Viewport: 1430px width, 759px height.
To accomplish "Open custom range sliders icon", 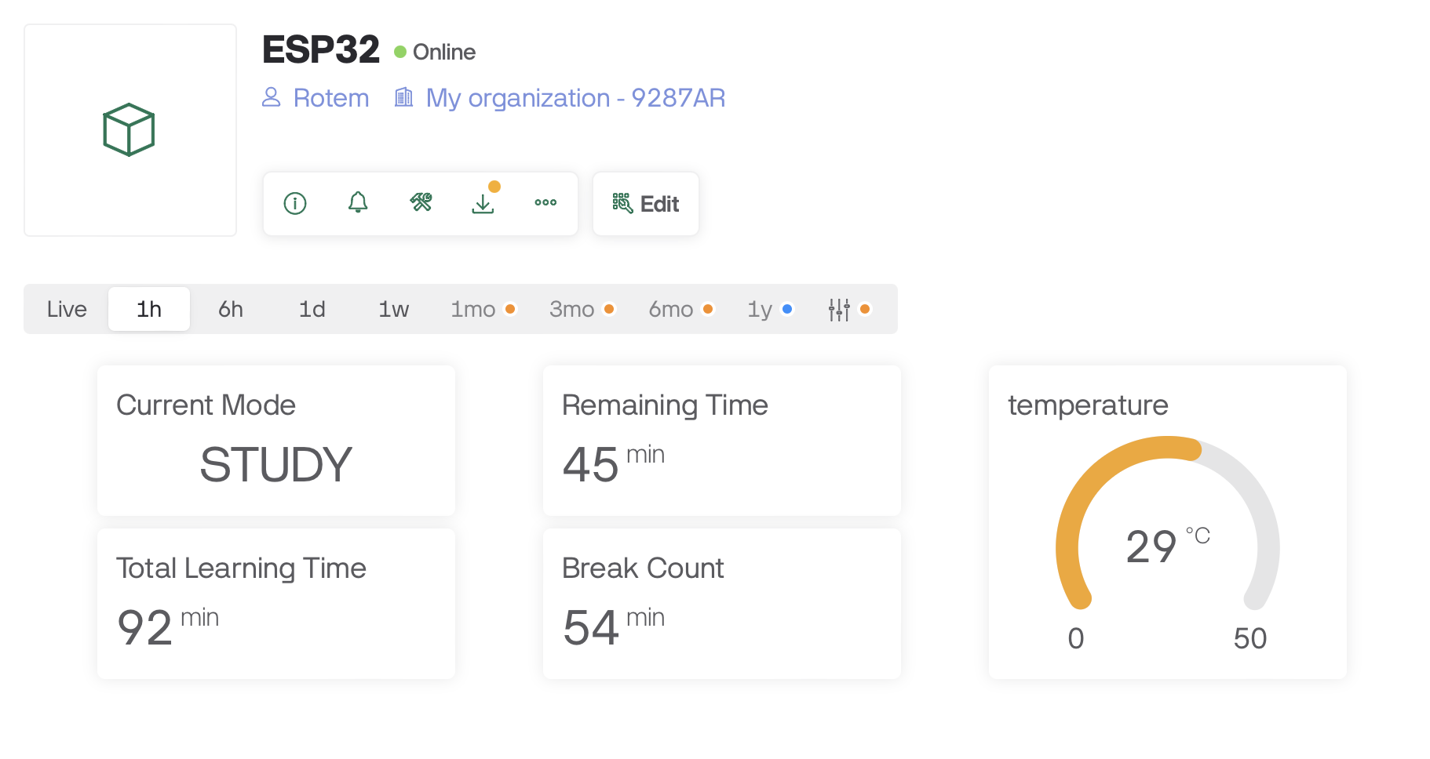I will coord(839,309).
